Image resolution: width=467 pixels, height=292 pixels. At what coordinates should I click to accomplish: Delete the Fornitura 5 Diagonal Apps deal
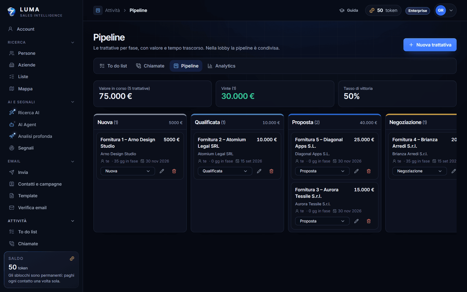(369, 171)
